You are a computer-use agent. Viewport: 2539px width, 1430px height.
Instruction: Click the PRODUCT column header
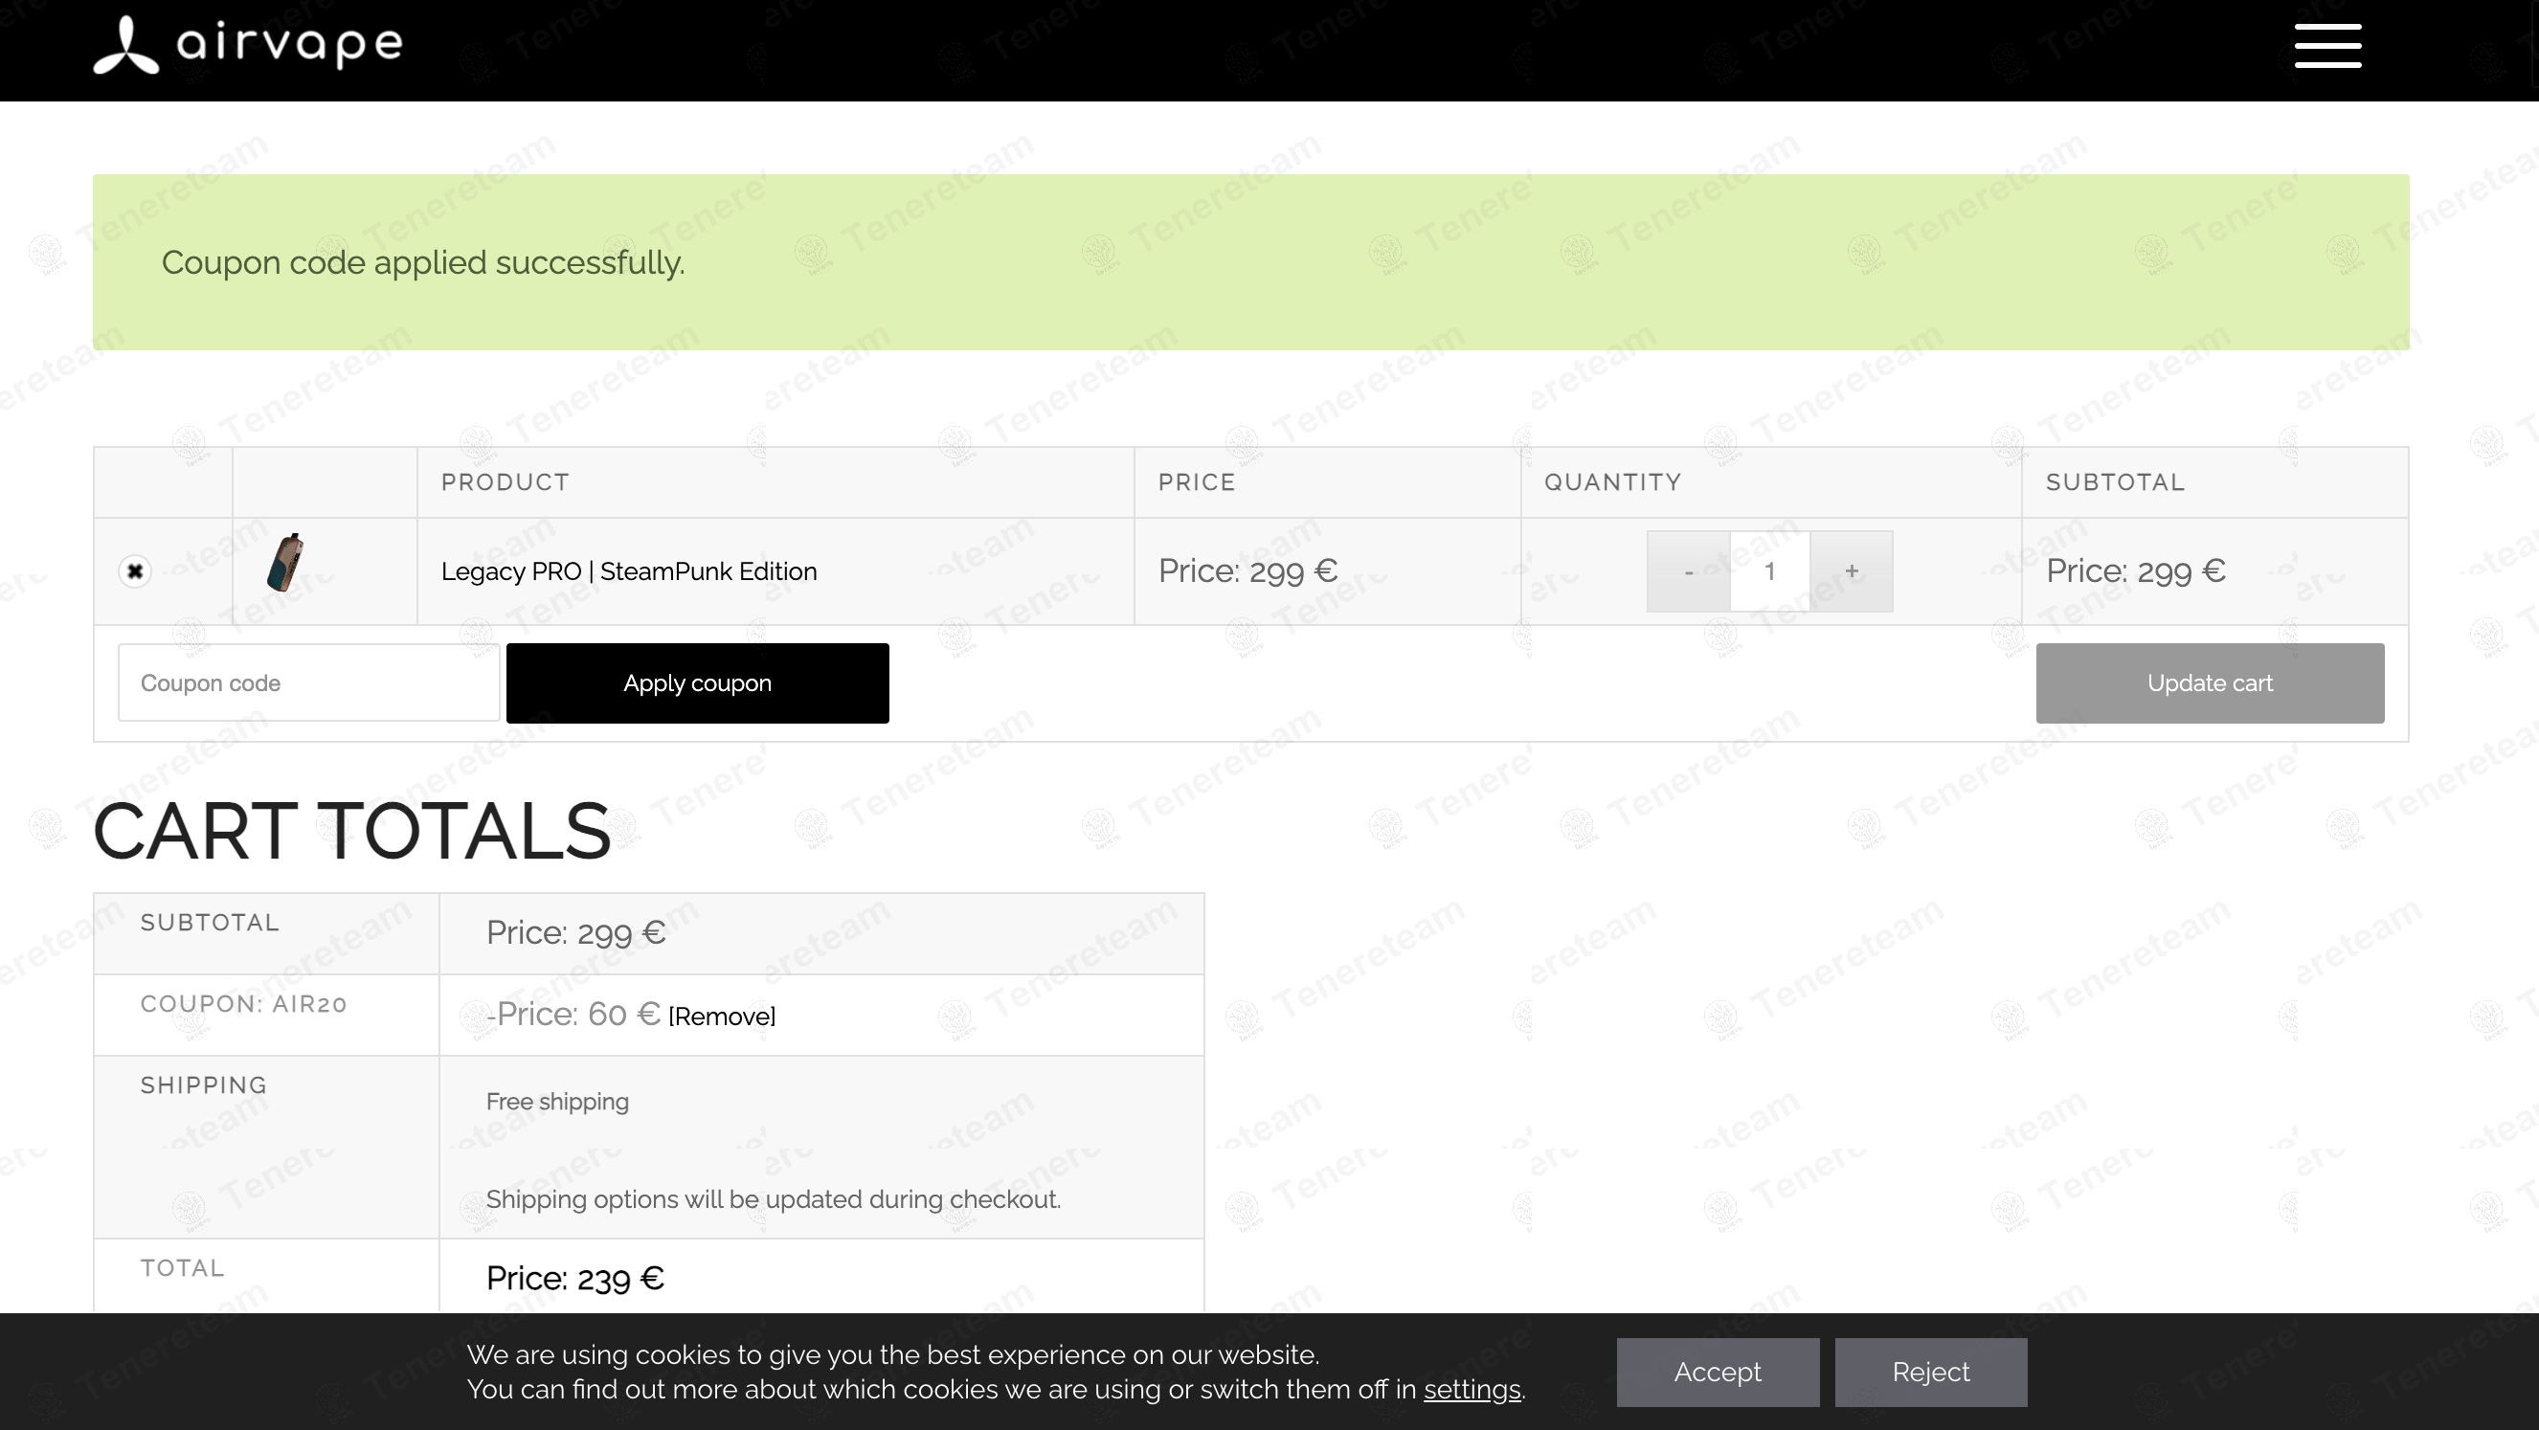point(506,481)
